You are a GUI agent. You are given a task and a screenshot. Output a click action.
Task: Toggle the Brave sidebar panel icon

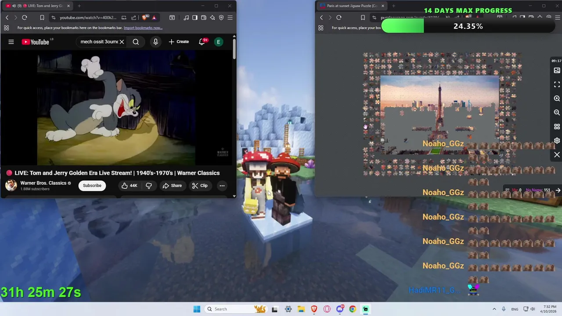(195, 18)
